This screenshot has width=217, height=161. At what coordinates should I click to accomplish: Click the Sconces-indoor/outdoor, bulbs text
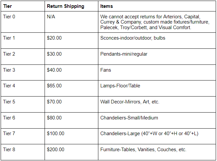(133, 38)
